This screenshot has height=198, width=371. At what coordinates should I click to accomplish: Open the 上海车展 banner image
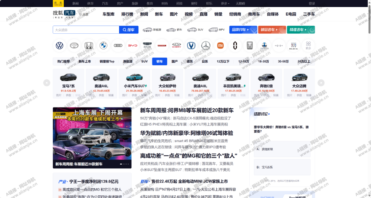pyautogui.click(x=92, y=138)
